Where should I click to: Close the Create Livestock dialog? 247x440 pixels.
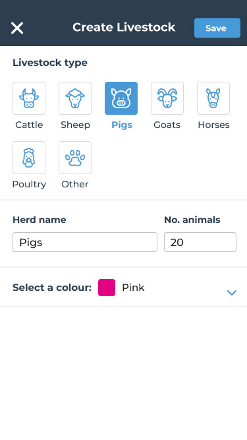click(x=17, y=28)
